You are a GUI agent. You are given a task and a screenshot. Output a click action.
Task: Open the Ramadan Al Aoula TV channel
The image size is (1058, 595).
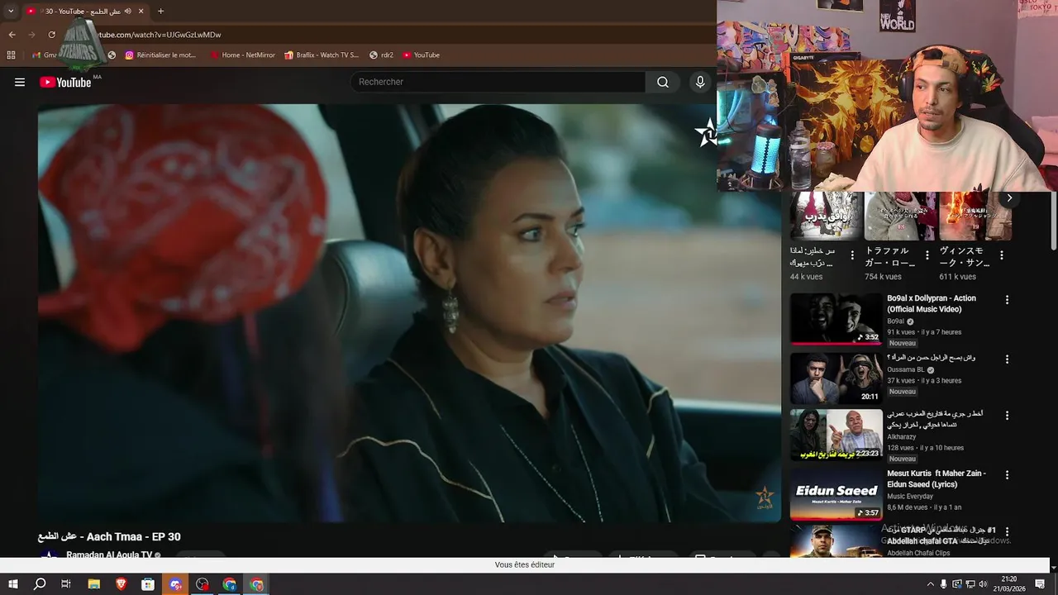(109, 555)
